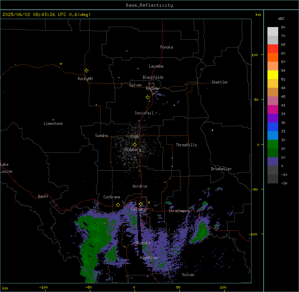Click the Airdrie city label
Viewport: 299px width, 292px height.
click(140, 186)
